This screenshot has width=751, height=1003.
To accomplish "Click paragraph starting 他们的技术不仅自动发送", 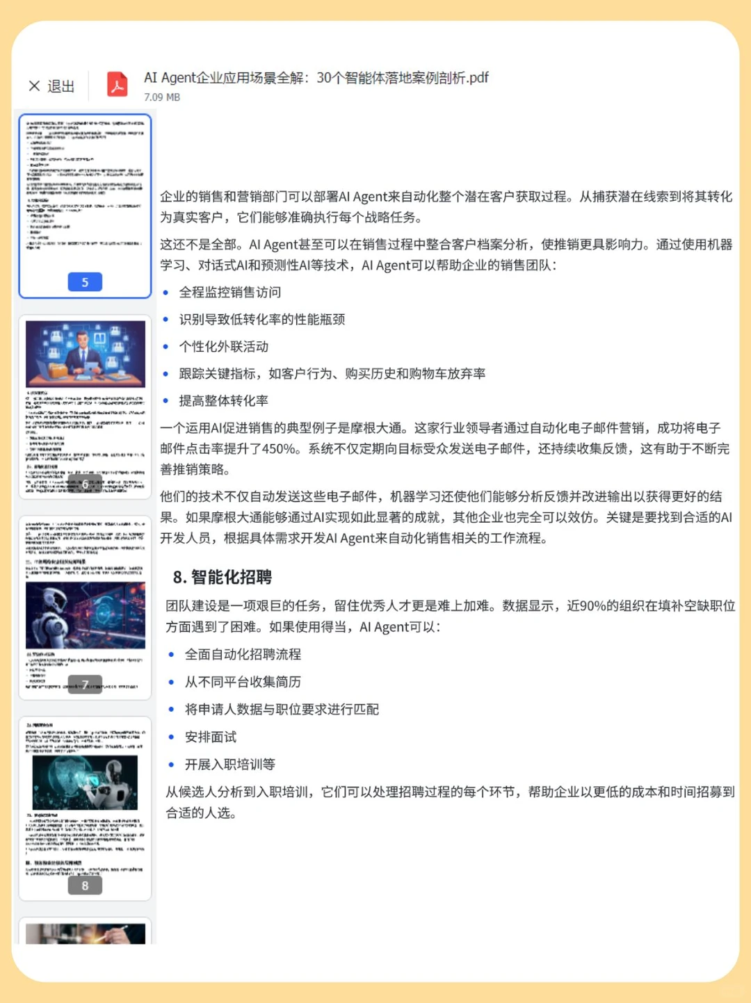I will [x=446, y=517].
